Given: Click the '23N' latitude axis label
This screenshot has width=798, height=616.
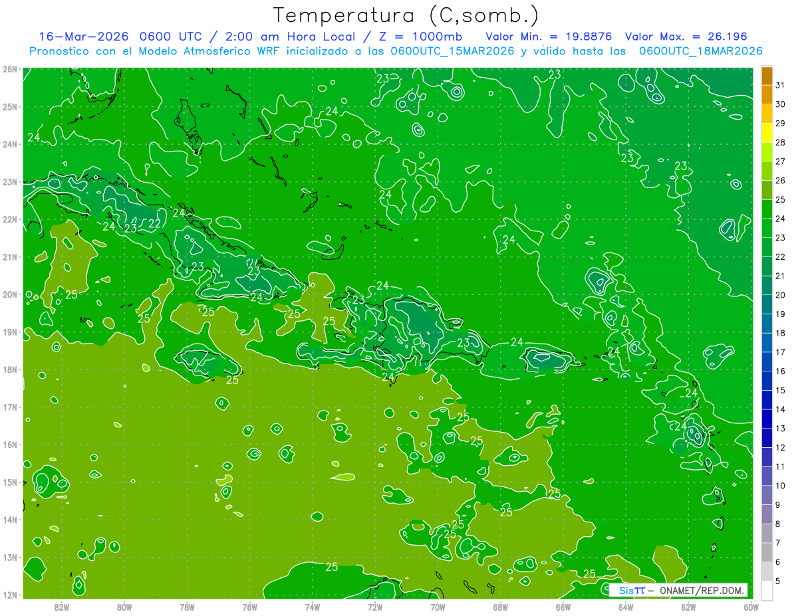Looking at the screenshot, I should (x=10, y=181).
